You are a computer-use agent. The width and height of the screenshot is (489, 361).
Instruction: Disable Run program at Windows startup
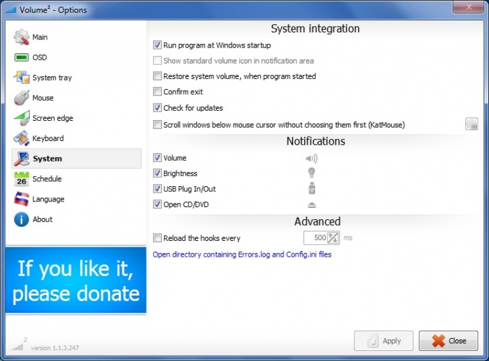pyautogui.click(x=157, y=45)
